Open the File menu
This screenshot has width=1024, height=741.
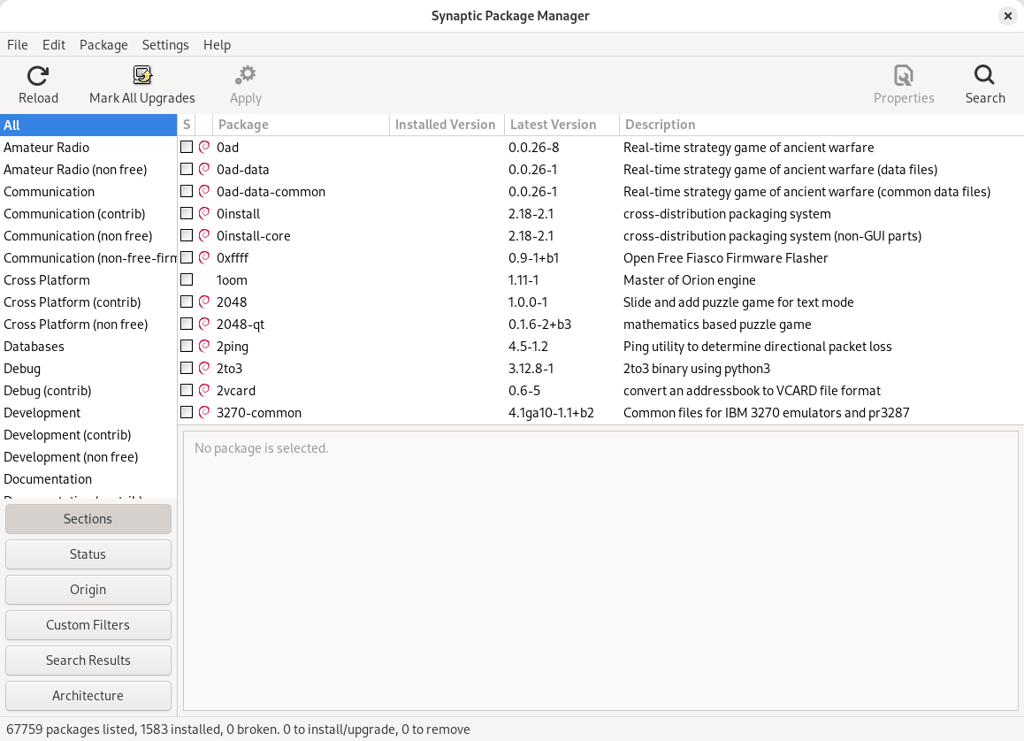click(x=18, y=44)
